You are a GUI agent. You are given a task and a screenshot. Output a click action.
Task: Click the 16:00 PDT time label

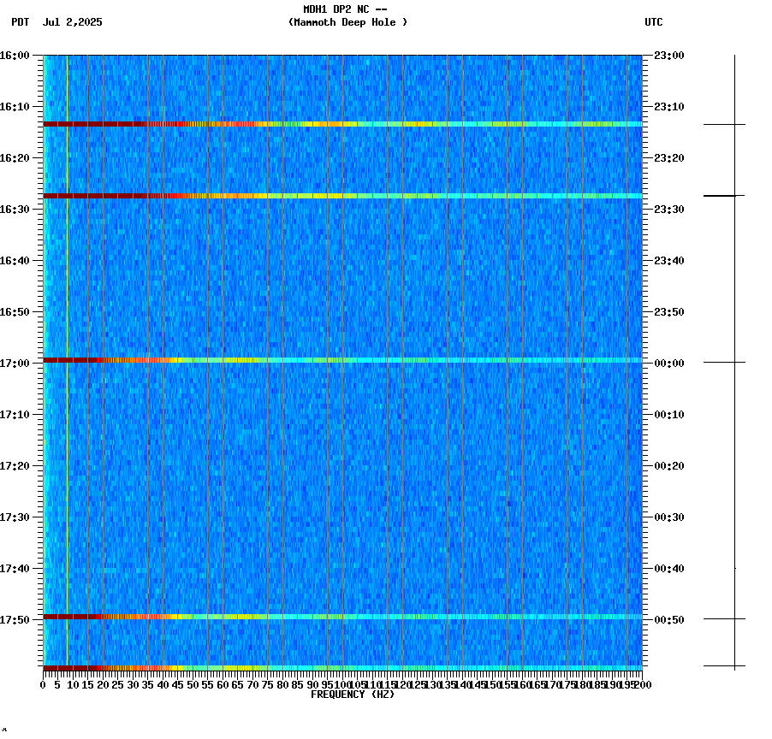(x=17, y=56)
